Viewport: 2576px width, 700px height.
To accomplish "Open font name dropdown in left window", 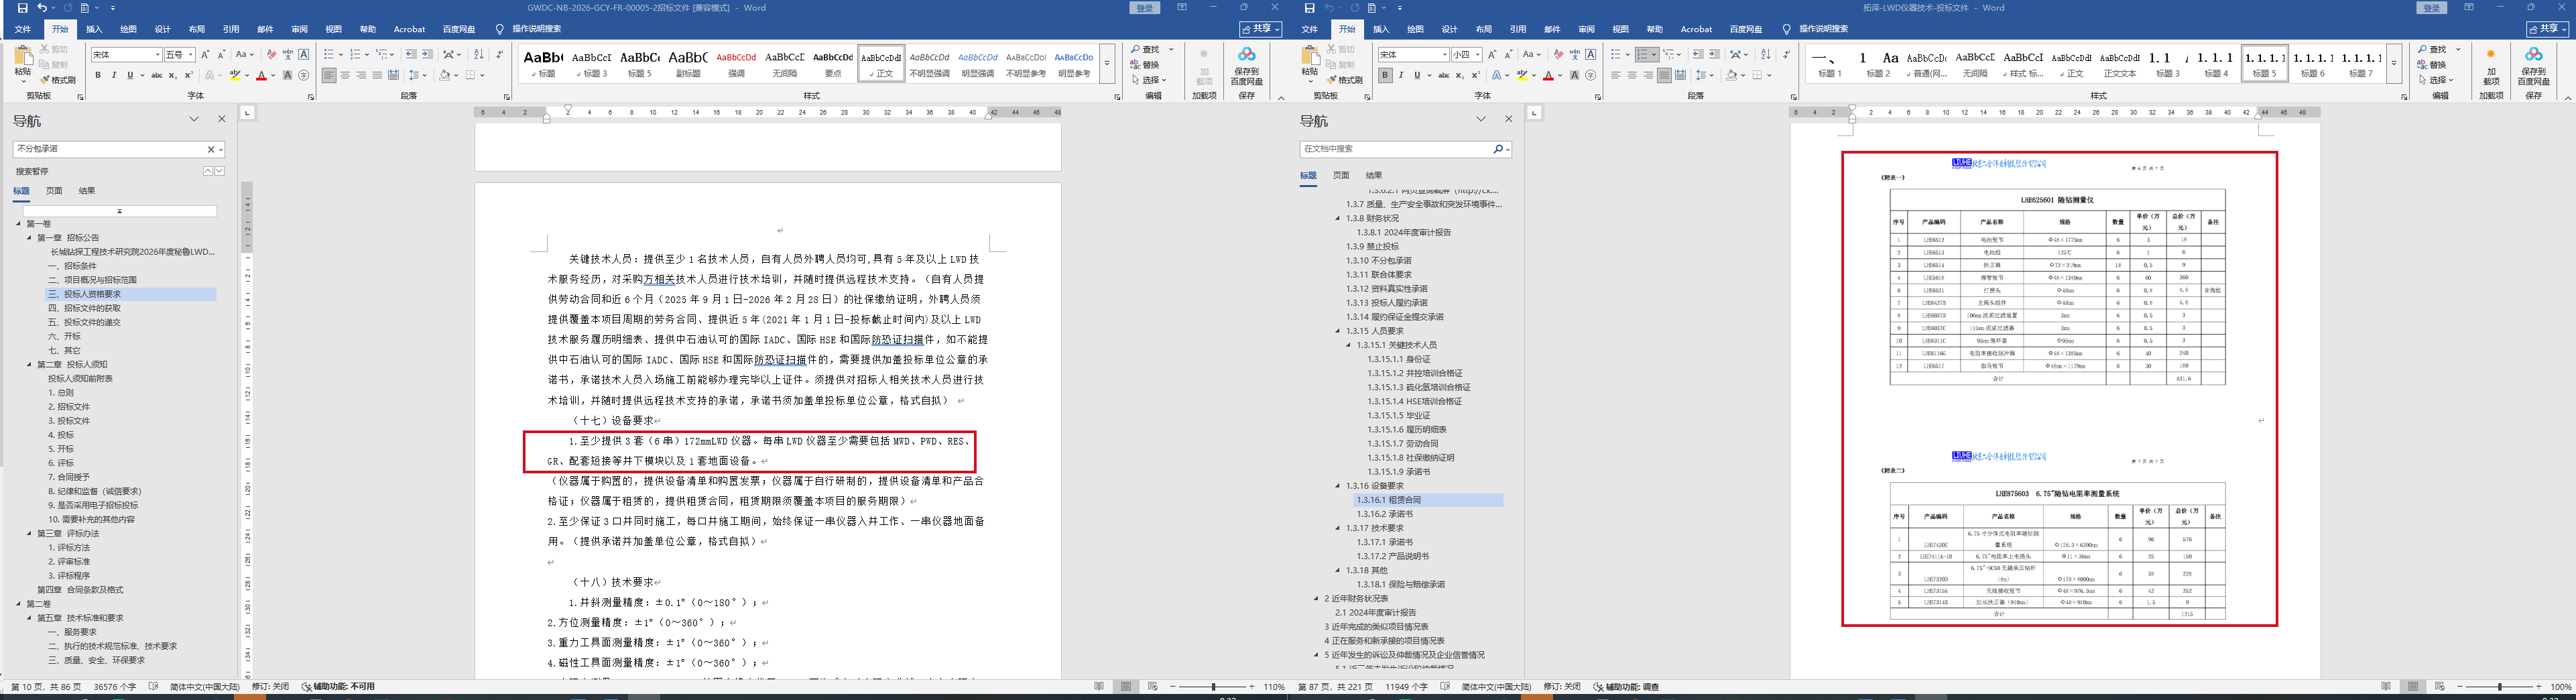I will 157,55.
